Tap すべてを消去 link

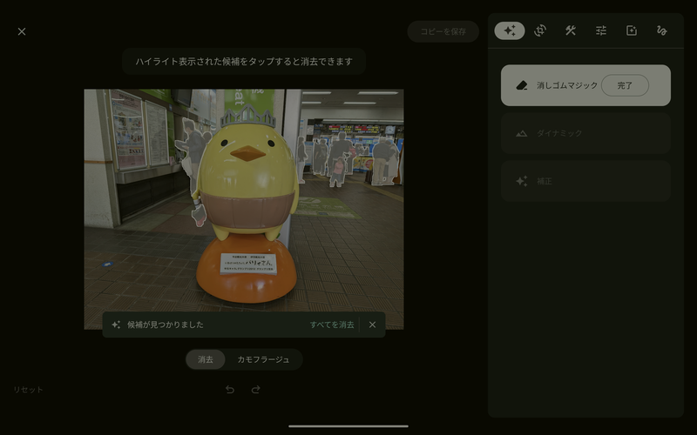[332, 325]
